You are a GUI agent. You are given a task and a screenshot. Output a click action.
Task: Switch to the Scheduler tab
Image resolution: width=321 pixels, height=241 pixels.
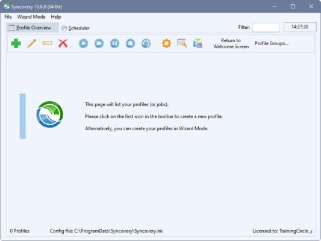pyautogui.click(x=75, y=28)
